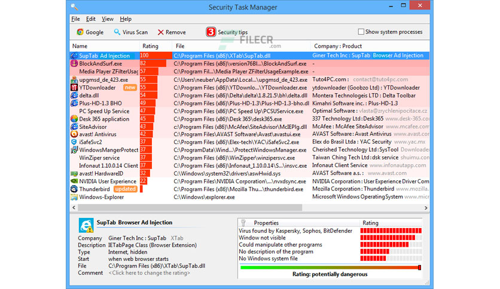This screenshot has width=500, height=289.
Task: Click the large SupTab details panel icon
Action: (x=86, y=225)
